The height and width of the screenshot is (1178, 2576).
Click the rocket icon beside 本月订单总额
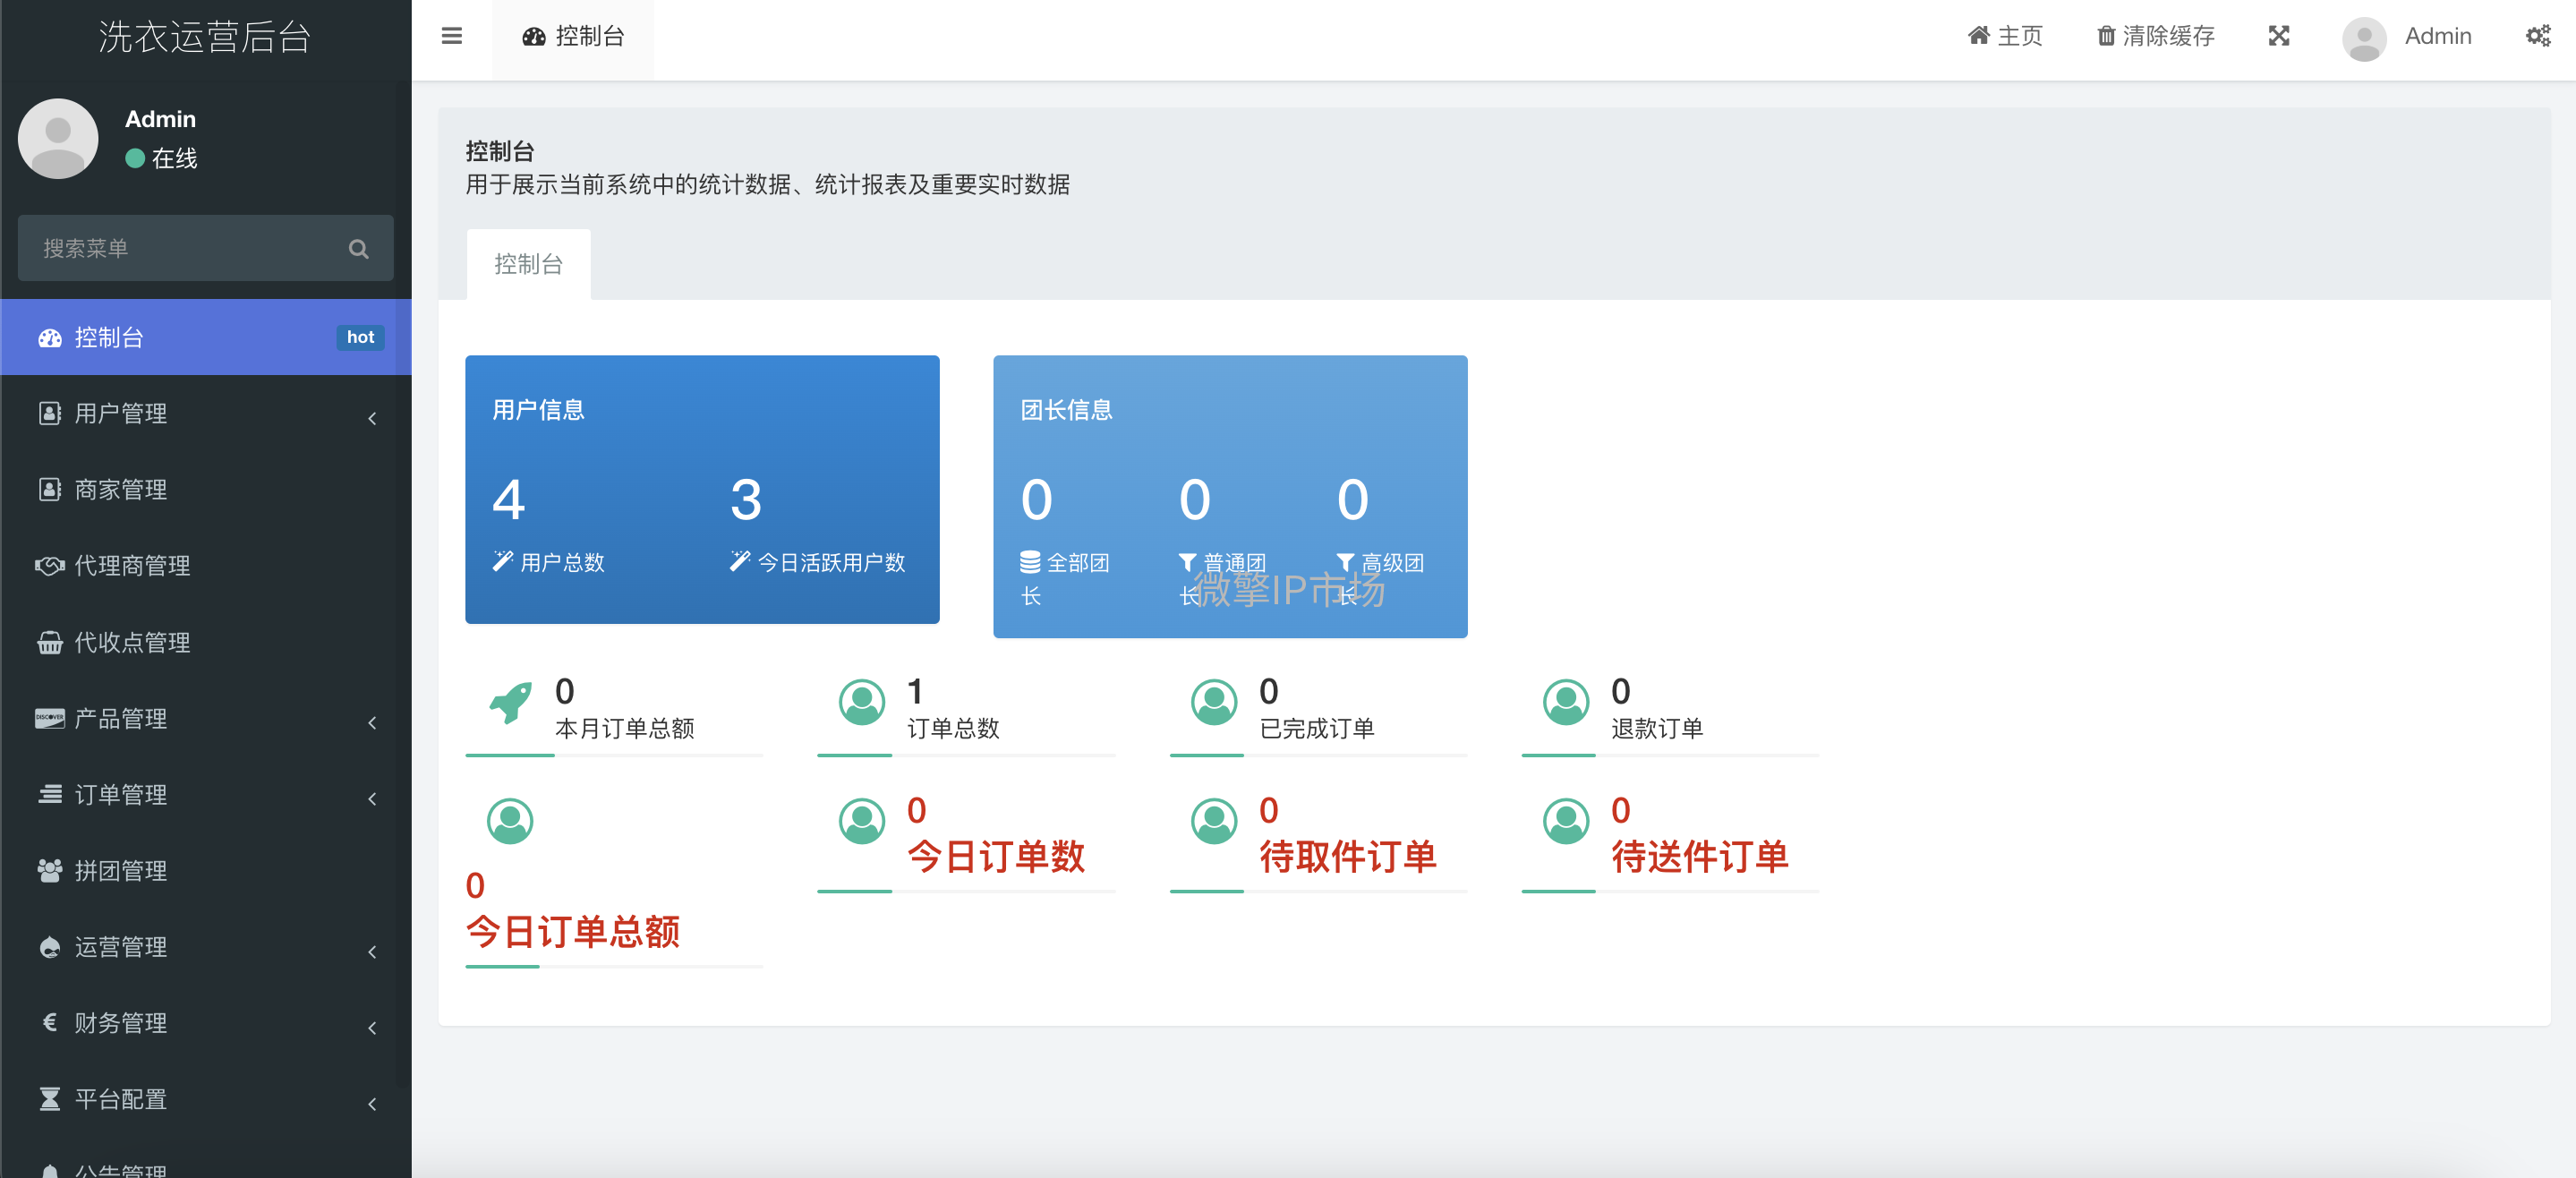(511, 702)
